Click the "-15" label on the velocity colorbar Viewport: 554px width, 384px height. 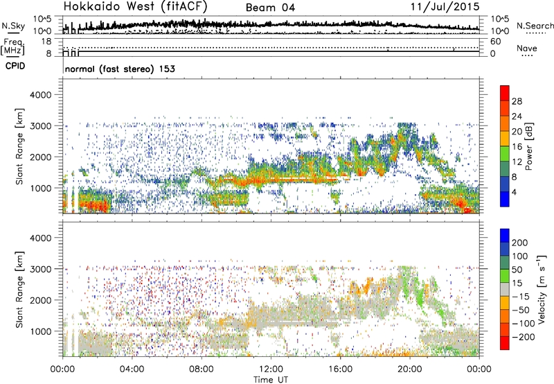[x=521, y=297]
